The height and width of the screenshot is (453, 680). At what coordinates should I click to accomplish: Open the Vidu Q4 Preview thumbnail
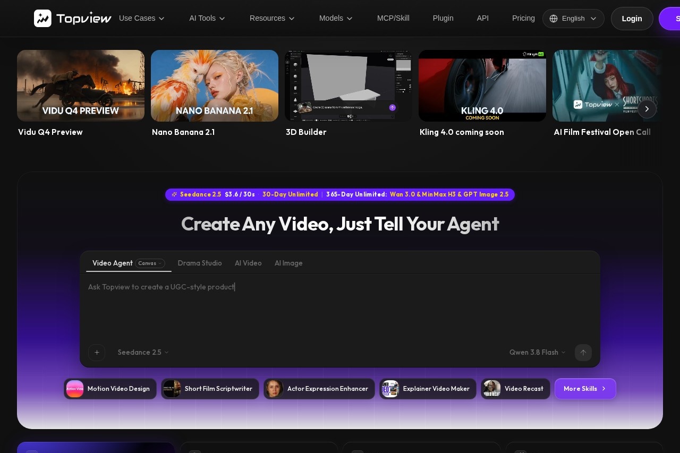(x=81, y=86)
